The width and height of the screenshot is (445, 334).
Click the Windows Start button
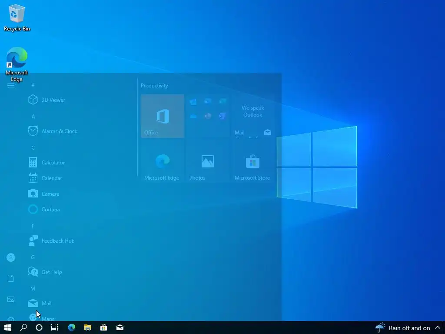tap(8, 327)
